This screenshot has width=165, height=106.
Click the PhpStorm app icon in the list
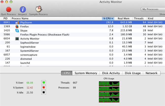pyautogui.click(x=17, y=23)
